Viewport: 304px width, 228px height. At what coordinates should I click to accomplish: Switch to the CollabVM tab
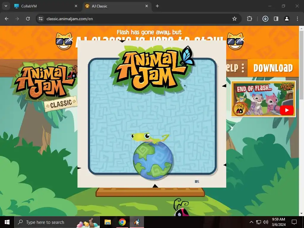[x=46, y=6]
